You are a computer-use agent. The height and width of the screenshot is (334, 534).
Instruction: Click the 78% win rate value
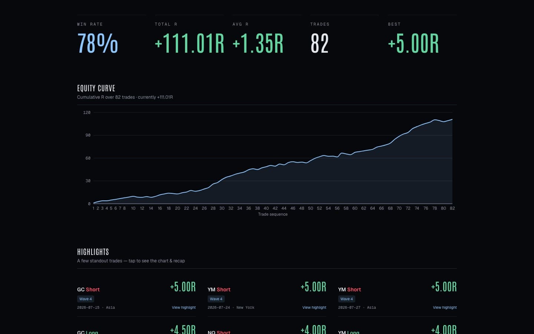[x=98, y=43]
